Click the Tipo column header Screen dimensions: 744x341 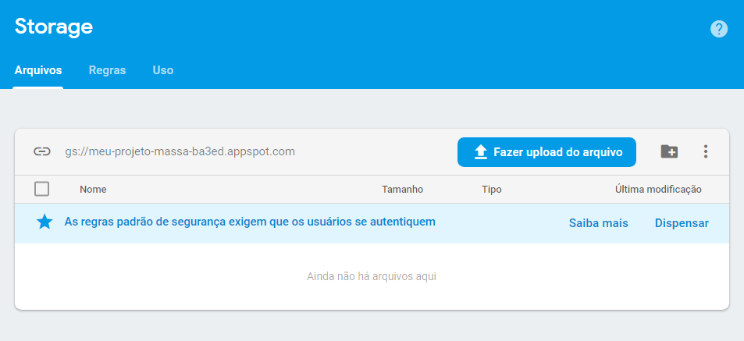[x=492, y=190]
